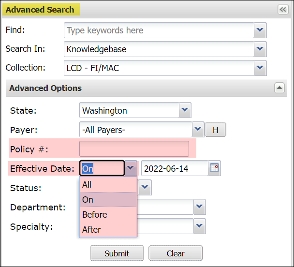
Task: Click the H button beside Payer
Action: (x=216, y=130)
